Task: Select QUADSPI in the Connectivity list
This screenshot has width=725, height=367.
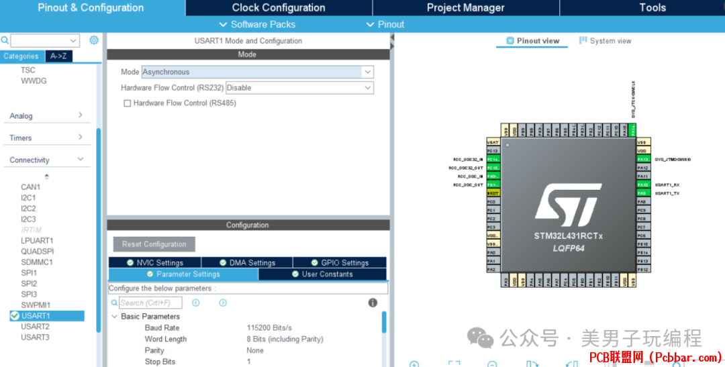Action: (38, 252)
